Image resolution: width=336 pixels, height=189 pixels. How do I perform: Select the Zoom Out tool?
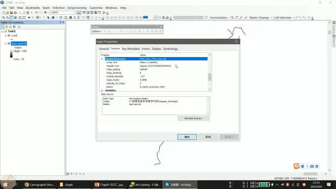(7, 18)
